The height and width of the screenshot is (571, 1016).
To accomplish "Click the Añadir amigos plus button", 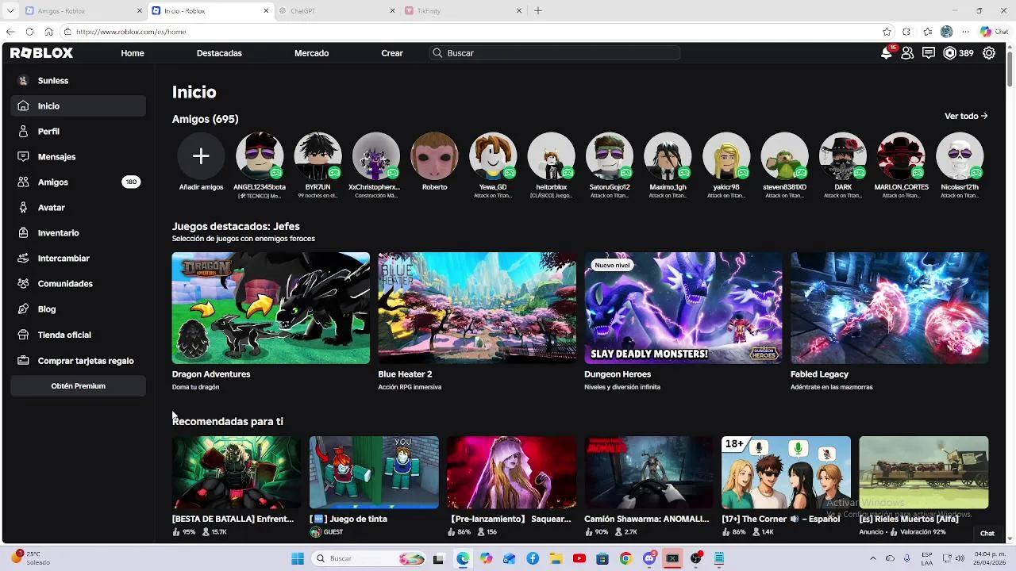I will [x=201, y=156].
